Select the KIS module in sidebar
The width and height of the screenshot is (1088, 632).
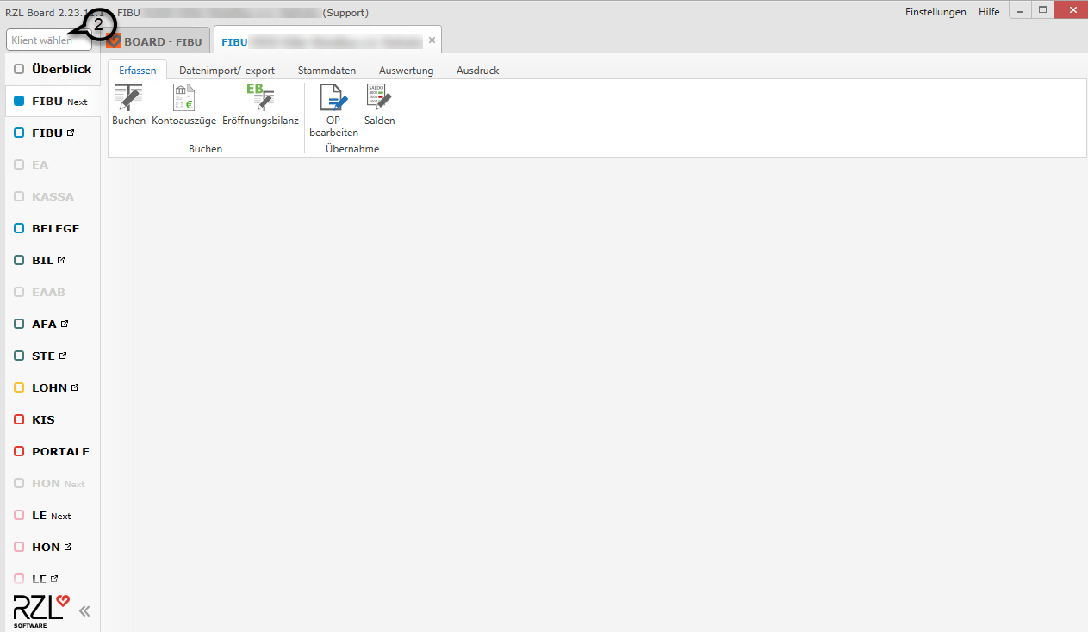click(43, 419)
